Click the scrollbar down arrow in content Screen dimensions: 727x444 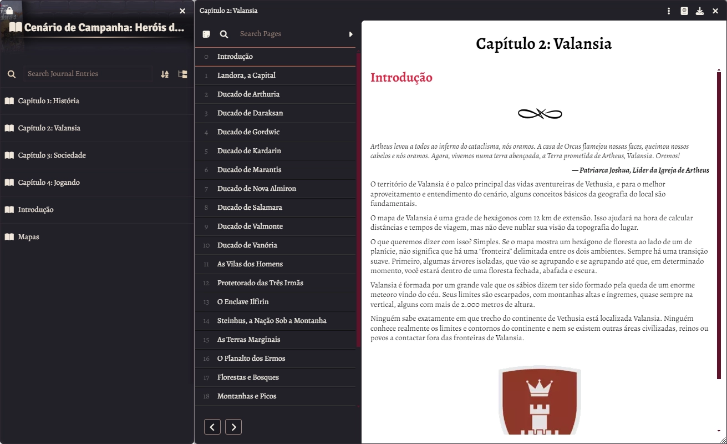coord(719,431)
